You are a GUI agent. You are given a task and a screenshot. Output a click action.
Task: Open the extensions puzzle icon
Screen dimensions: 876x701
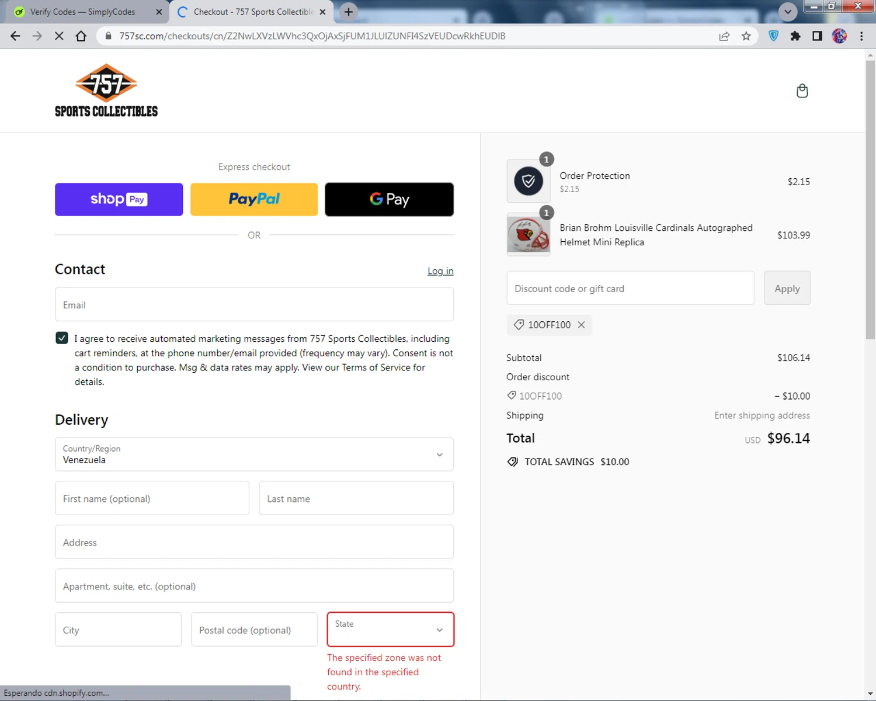point(795,36)
